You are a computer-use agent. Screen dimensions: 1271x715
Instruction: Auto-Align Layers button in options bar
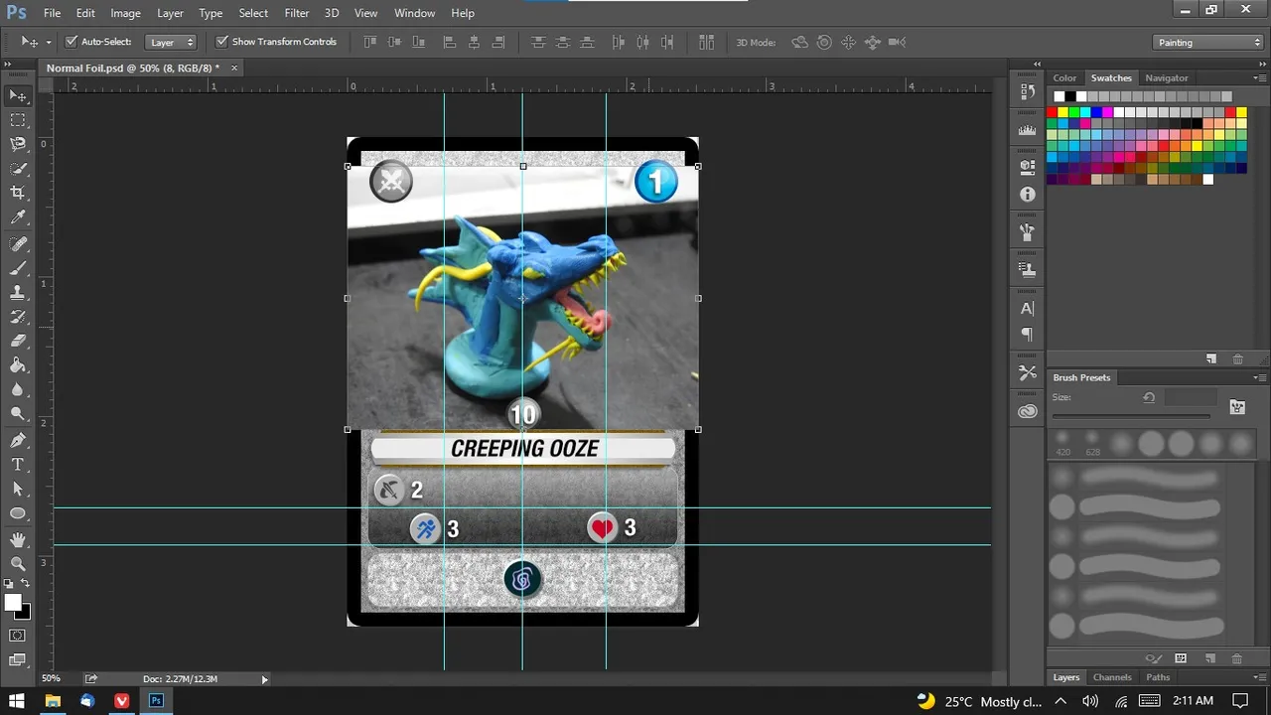coord(706,42)
